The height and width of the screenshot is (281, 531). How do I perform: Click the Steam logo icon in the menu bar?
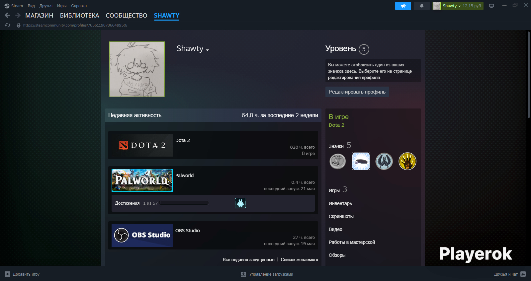(x=7, y=6)
